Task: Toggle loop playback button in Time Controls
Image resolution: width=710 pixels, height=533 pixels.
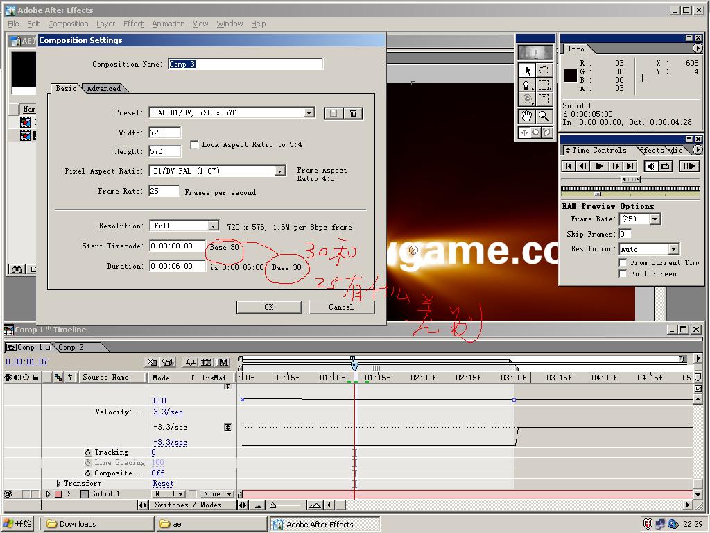Action: click(x=666, y=167)
